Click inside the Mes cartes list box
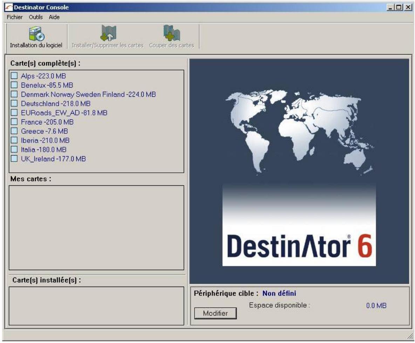Viewport: 415px width, 343px height. (96, 228)
